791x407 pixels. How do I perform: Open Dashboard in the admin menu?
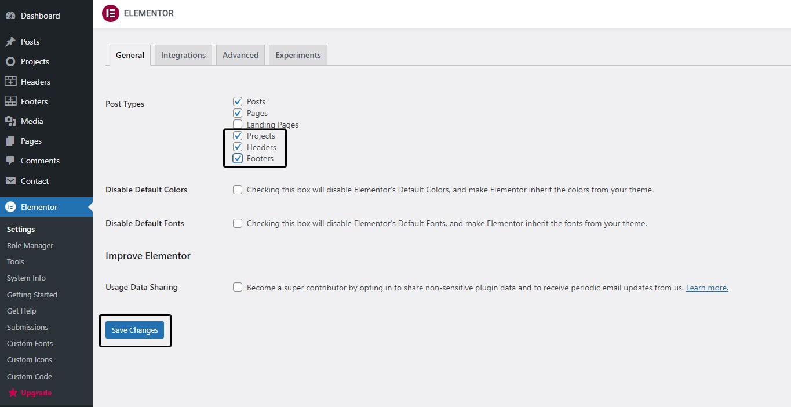pos(46,16)
